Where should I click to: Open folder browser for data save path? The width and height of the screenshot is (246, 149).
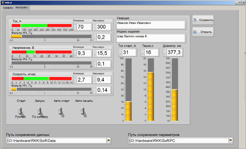109,140
